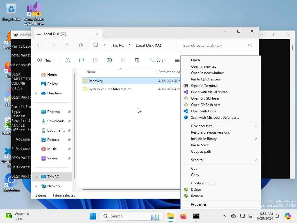Choose Open in new tab
The image size is (297, 223).
click(x=221, y=66)
